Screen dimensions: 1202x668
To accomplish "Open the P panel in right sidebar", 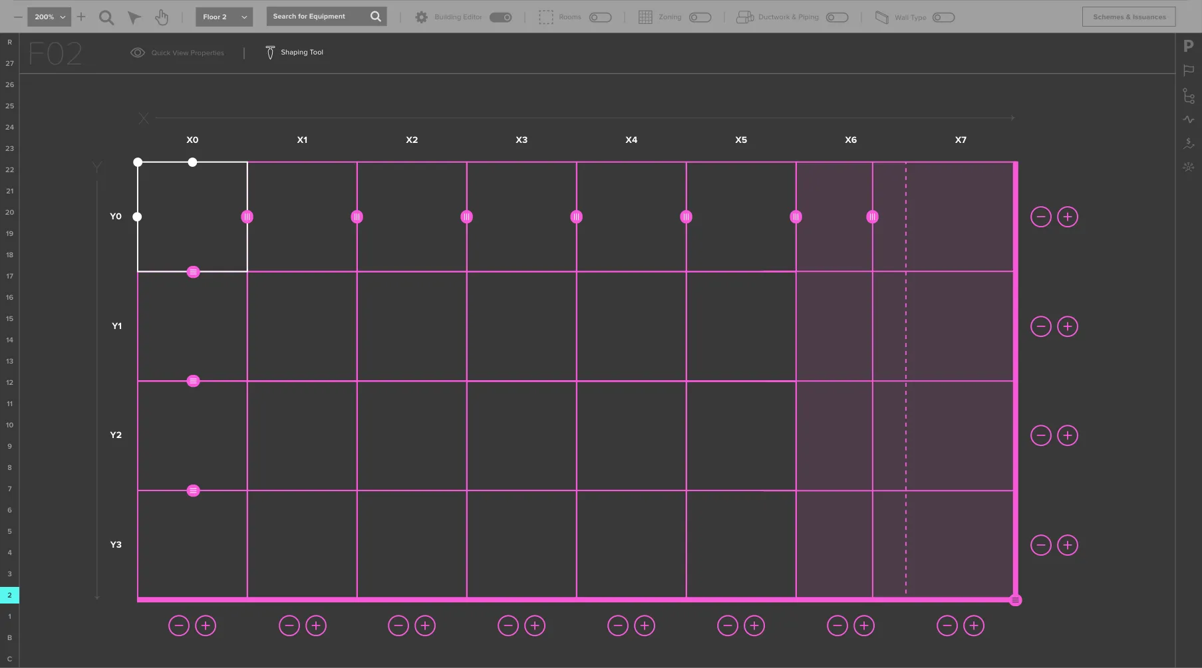I will click(x=1189, y=46).
